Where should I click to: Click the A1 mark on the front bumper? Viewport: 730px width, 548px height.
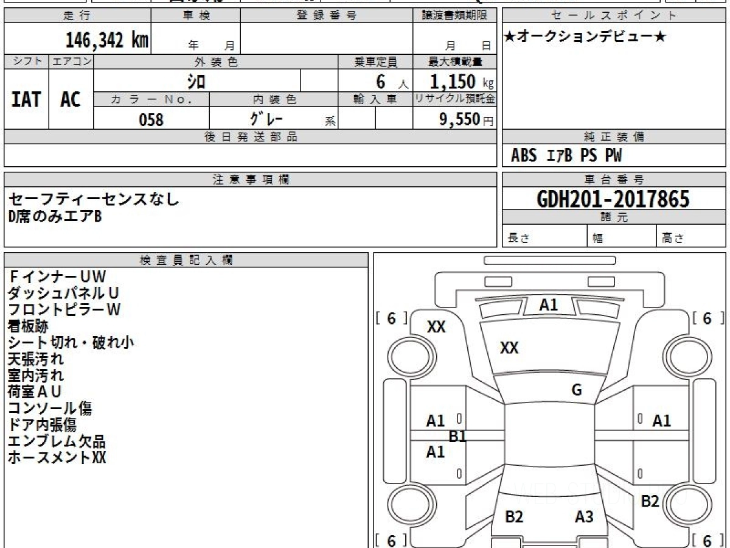(x=549, y=306)
